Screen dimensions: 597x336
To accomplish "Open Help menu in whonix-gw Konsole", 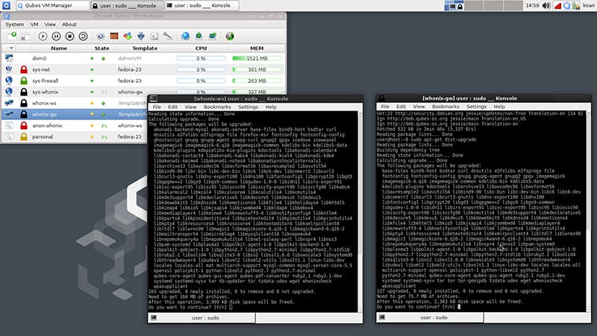I will (499, 107).
